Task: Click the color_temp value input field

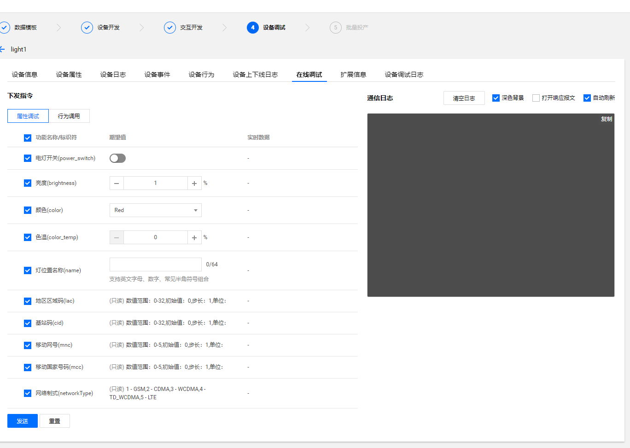Action: pos(156,237)
